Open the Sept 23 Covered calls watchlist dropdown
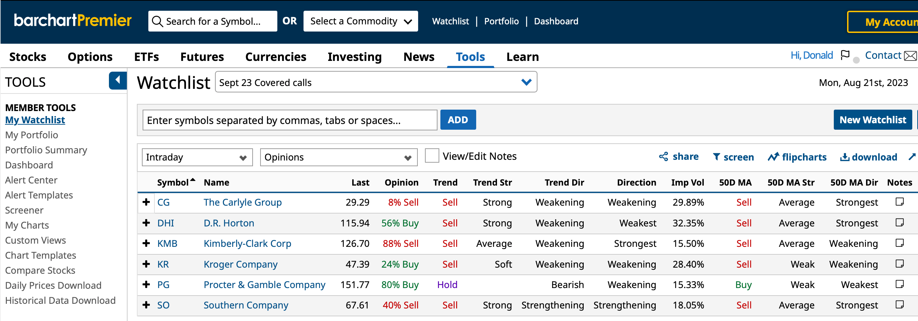This screenshot has height=321, width=918. [x=376, y=82]
